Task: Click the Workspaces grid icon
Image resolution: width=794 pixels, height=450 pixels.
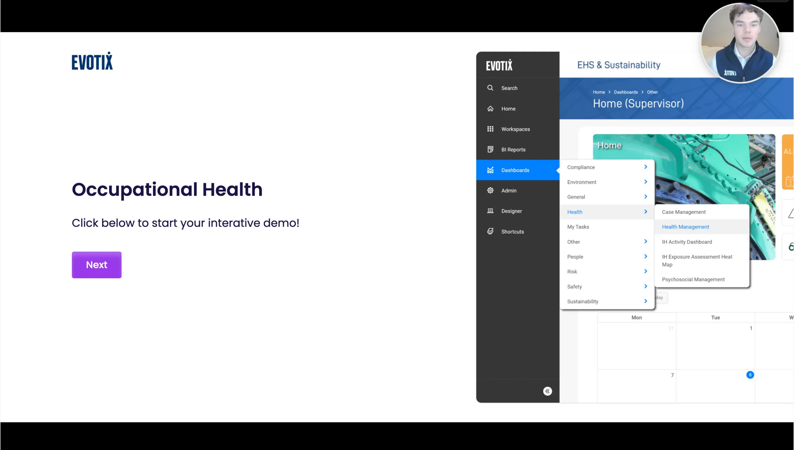Action: tap(490, 129)
